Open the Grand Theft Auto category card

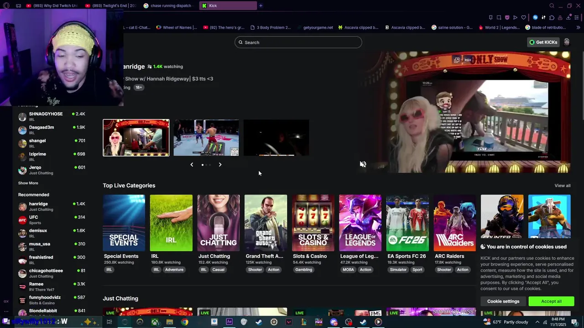tap(266, 223)
